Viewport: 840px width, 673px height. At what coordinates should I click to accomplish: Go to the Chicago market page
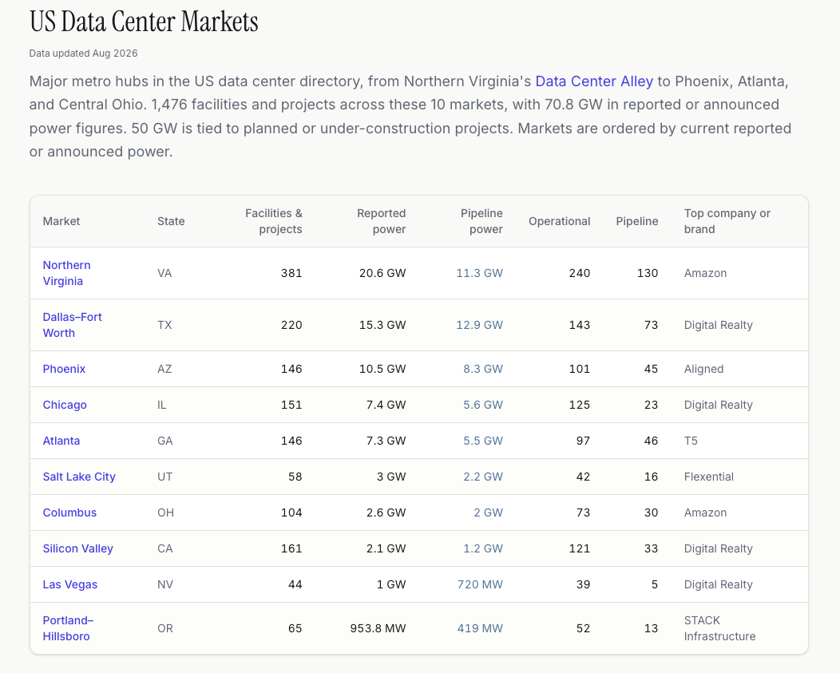[65, 405]
